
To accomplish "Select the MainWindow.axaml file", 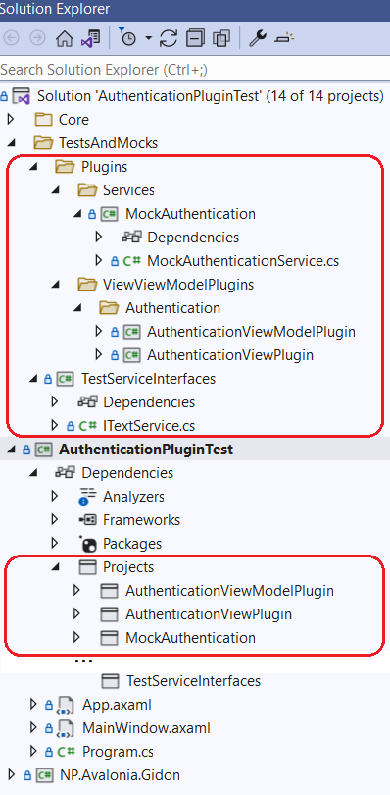I will point(146,728).
